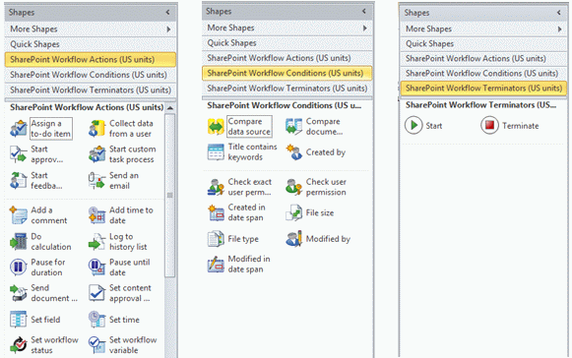Click the red Terminate shape icon
The image size is (572, 358).
[489, 126]
